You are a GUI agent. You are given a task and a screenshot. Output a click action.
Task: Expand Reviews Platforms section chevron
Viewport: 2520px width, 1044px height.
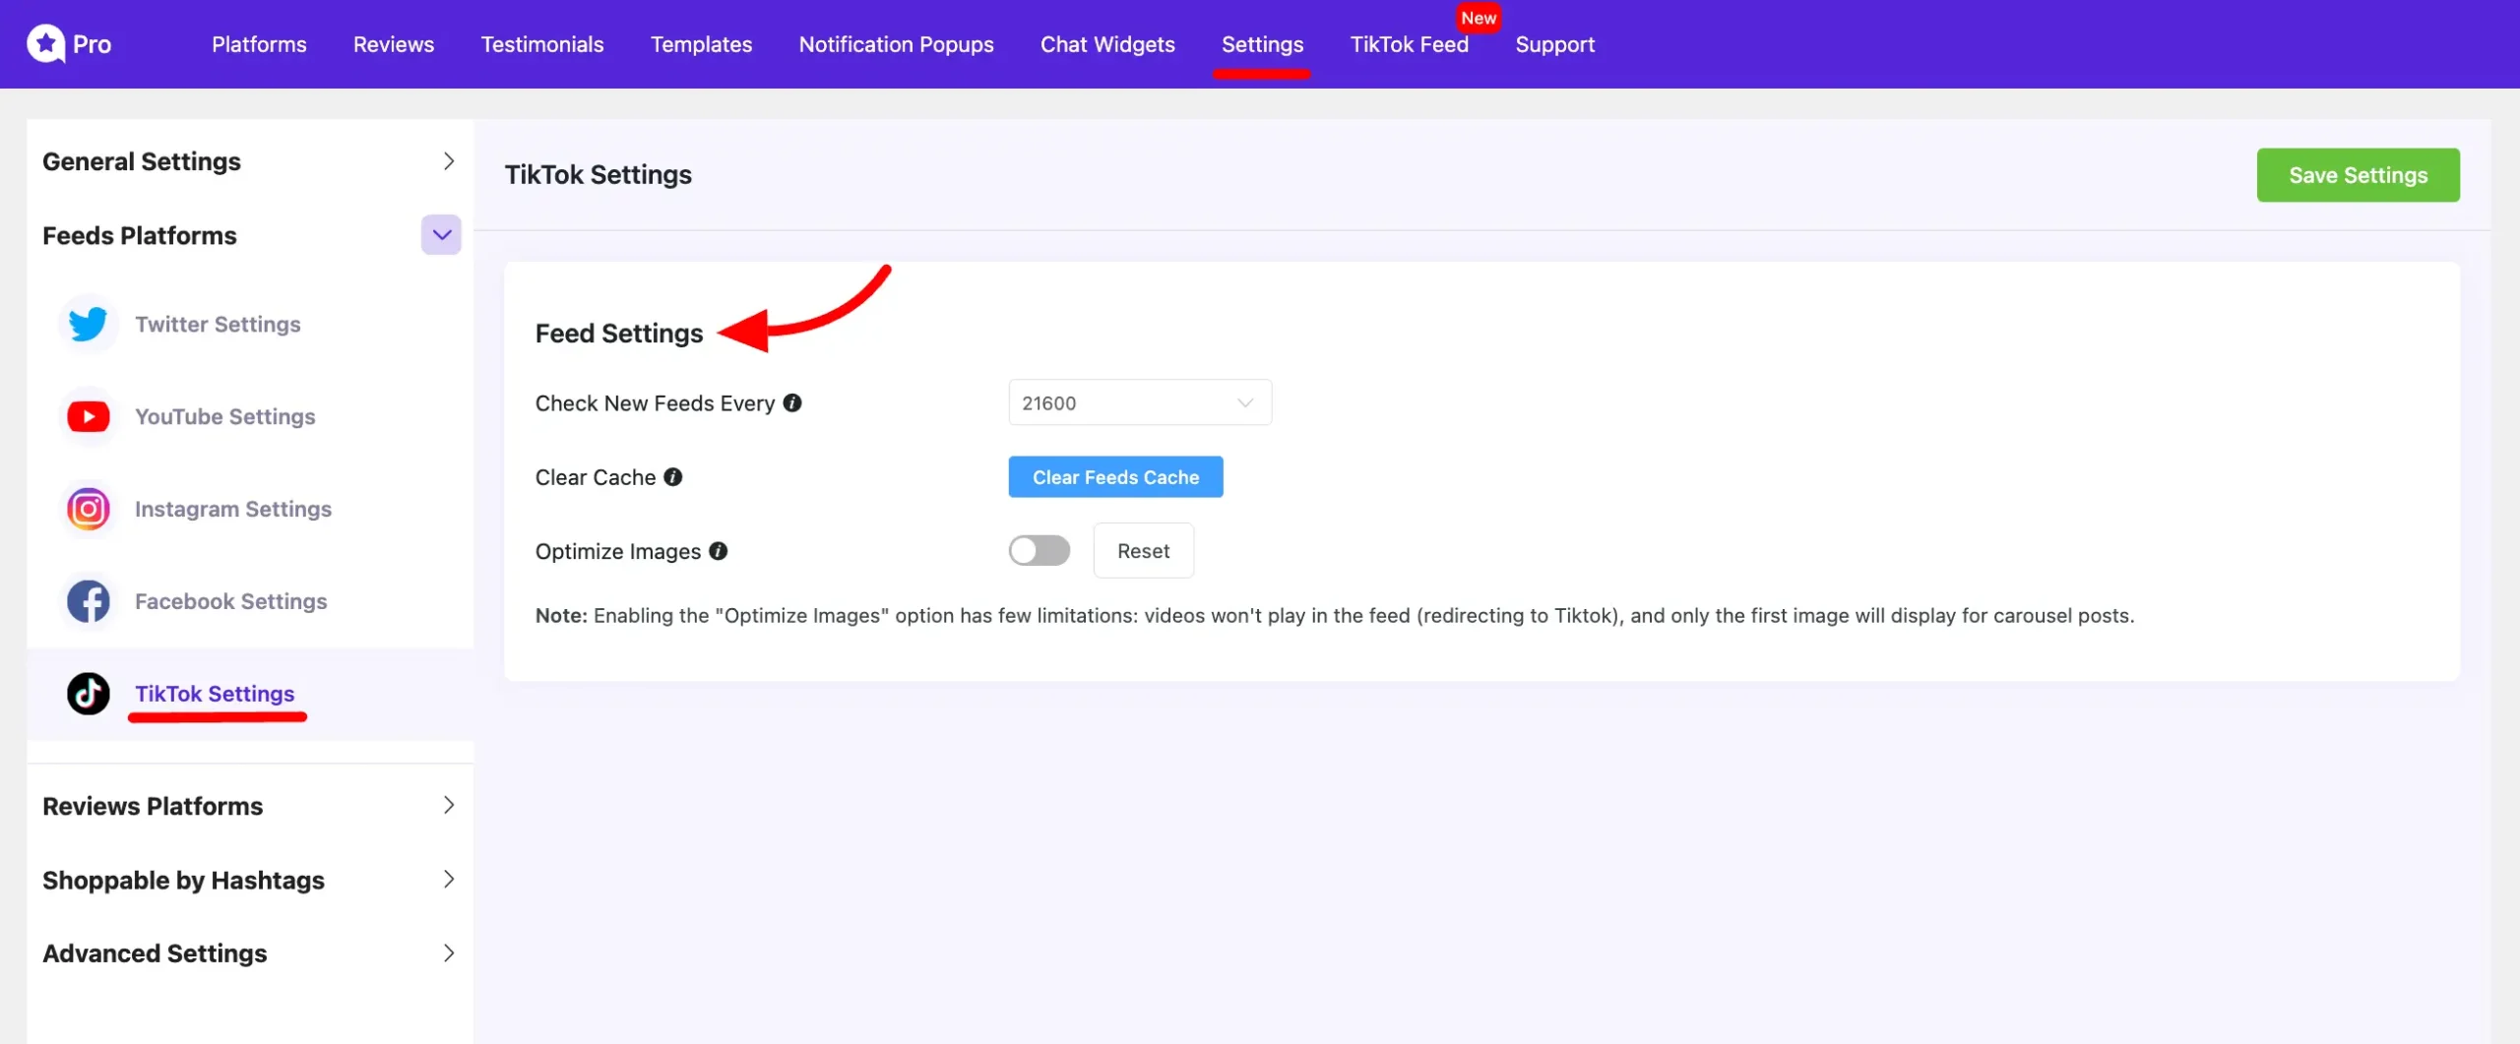(449, 805)
